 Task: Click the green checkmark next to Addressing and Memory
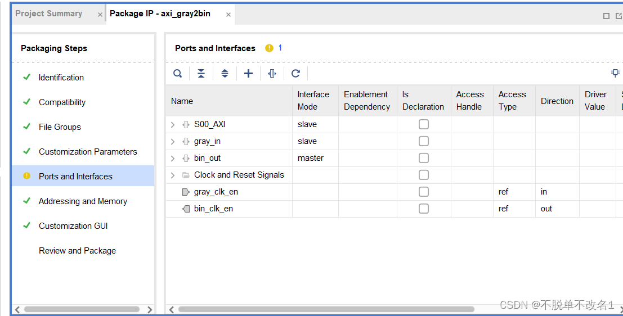[26, 201]
